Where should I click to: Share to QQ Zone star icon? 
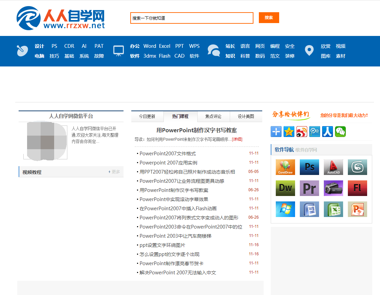coord(289,132)
